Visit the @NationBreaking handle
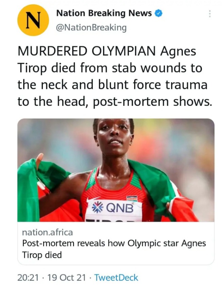 (x=91, y=28)
